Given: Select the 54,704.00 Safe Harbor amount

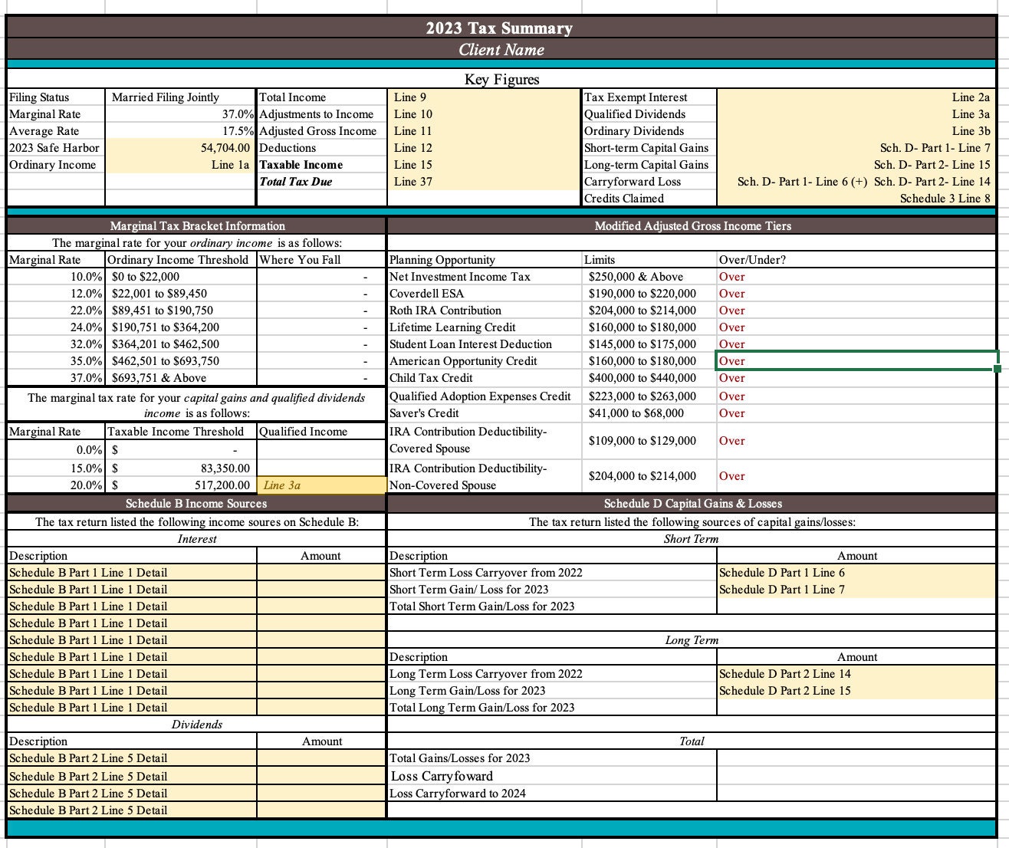Looking at the screenshot, I should point(181,148).
